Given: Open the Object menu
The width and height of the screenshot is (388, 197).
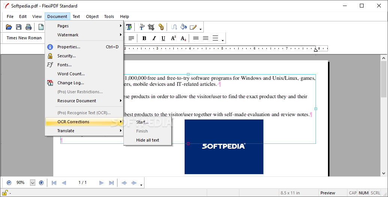Looking at the screenshot, I should [x=92, y=16].
